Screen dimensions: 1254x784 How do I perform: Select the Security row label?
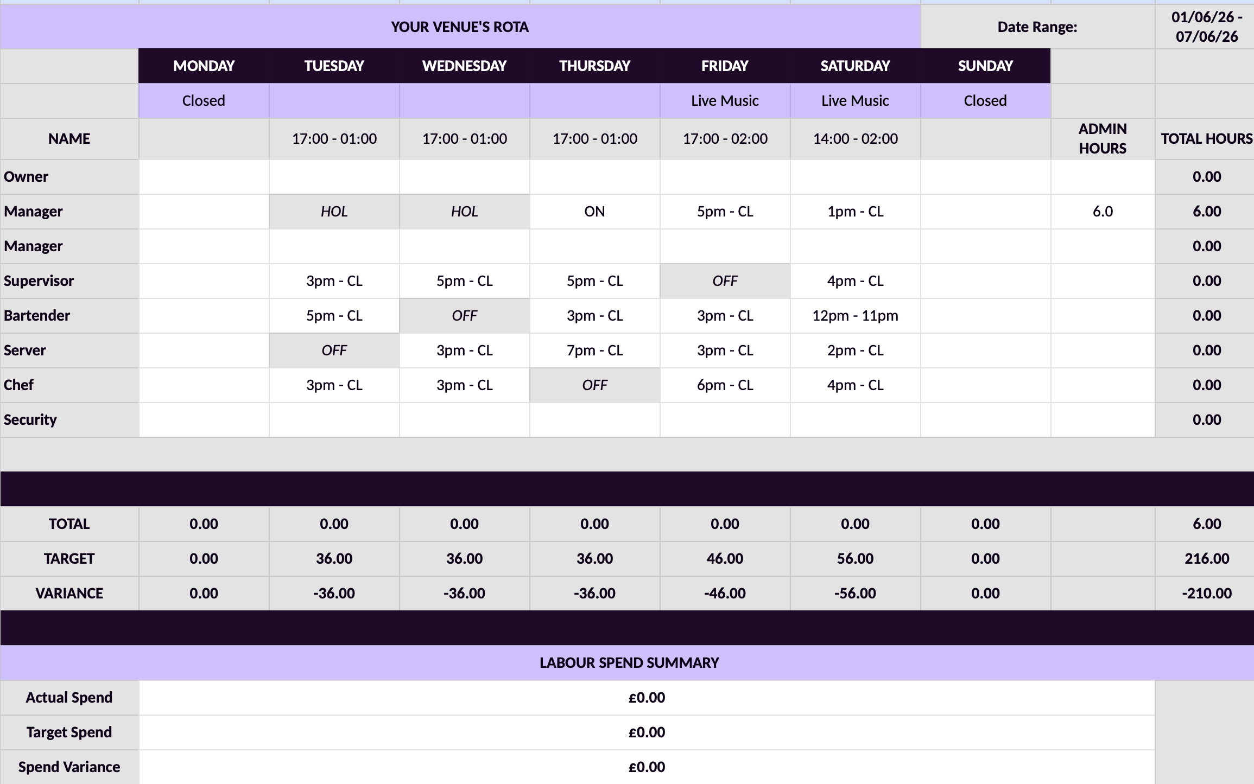pos(69,420)
